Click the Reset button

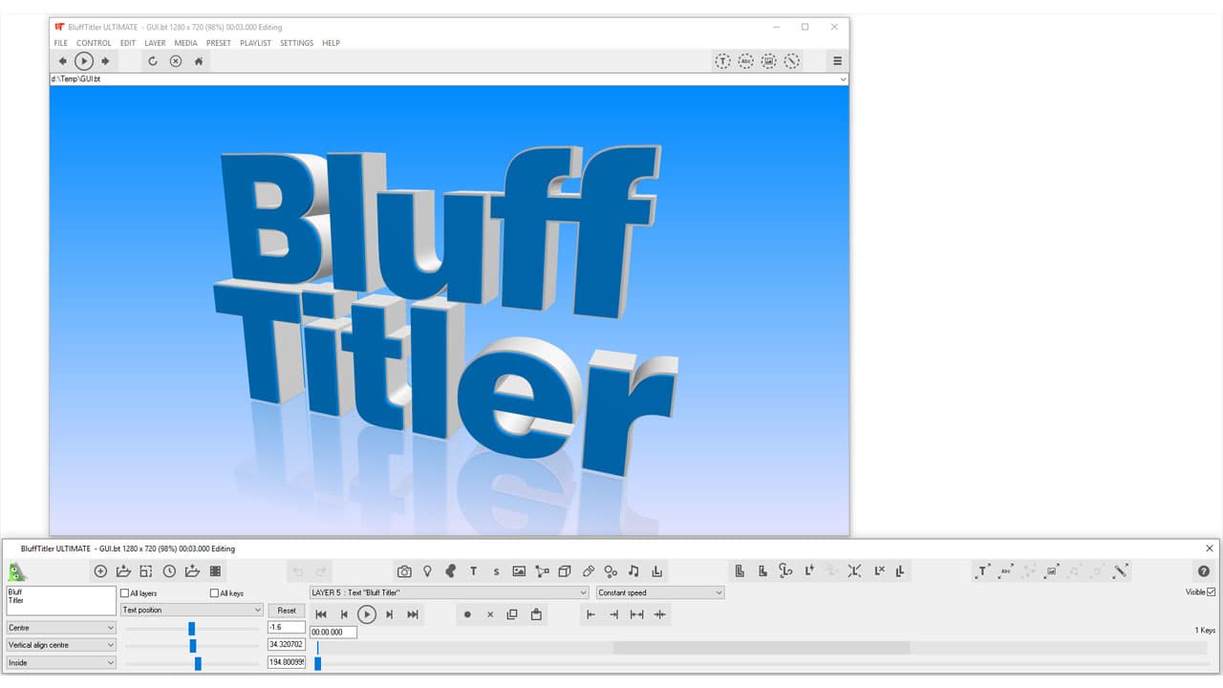[287, 610]
